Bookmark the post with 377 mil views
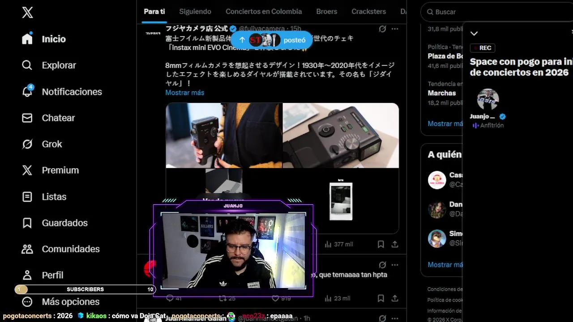Screen dimensions: 573x322 click(x=381, y=244)
